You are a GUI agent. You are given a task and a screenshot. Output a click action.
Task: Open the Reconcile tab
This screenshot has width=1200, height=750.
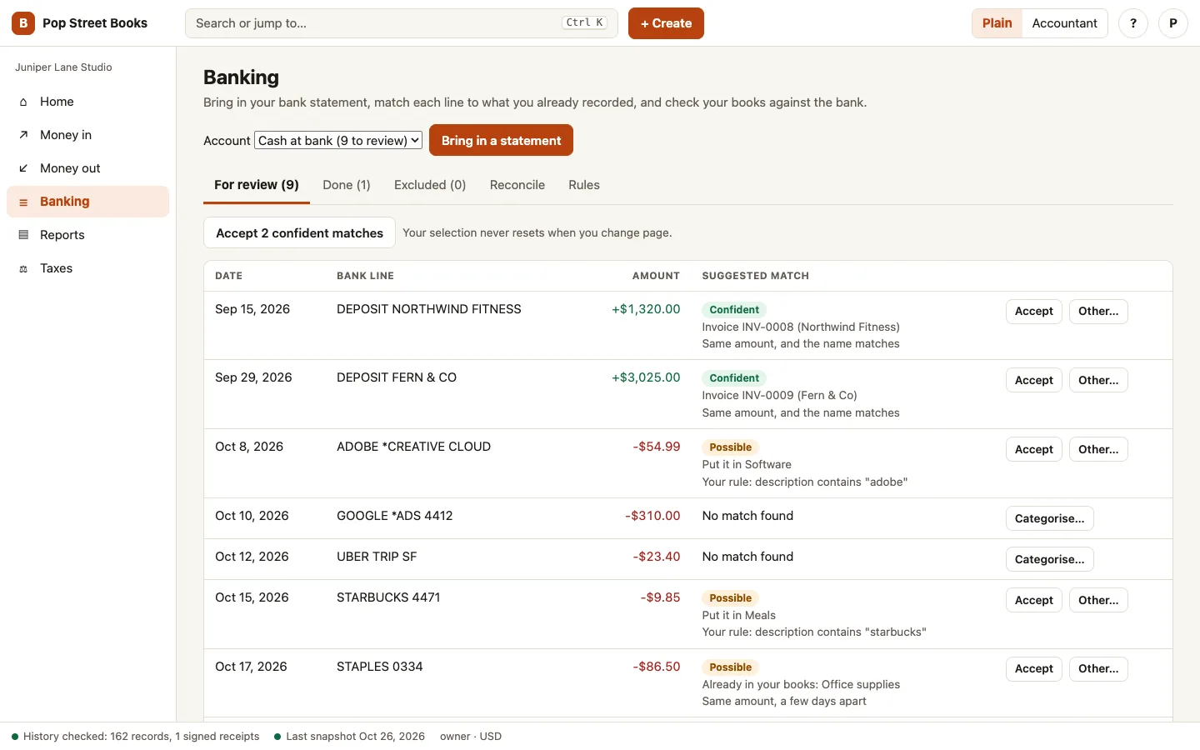pos(517,185)
